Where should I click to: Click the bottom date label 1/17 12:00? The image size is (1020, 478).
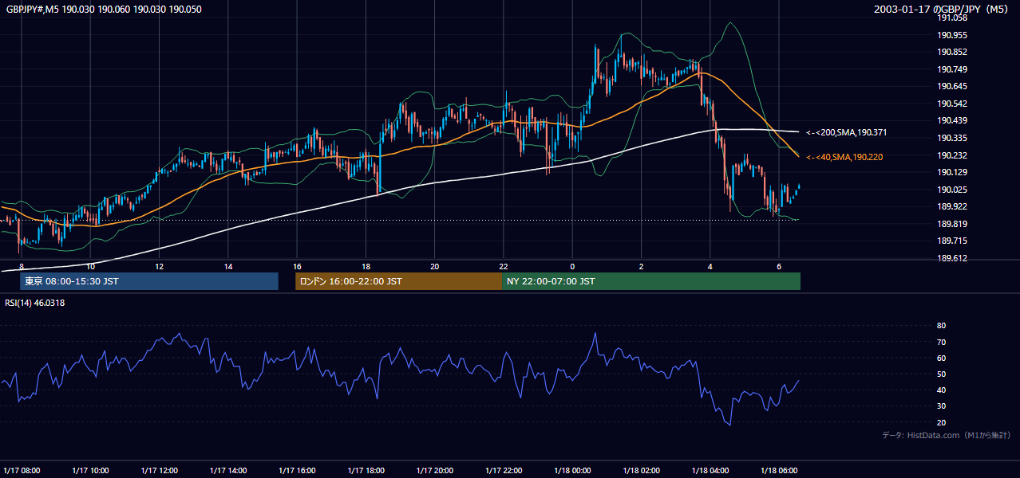(159, 470)
